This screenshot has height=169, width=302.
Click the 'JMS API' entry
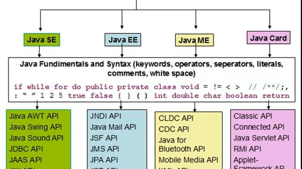(105, 149)
